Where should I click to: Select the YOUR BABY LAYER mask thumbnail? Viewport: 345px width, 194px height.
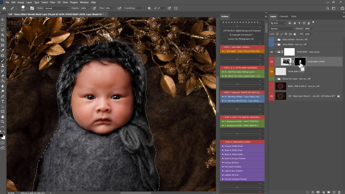(x=300, y=62)
